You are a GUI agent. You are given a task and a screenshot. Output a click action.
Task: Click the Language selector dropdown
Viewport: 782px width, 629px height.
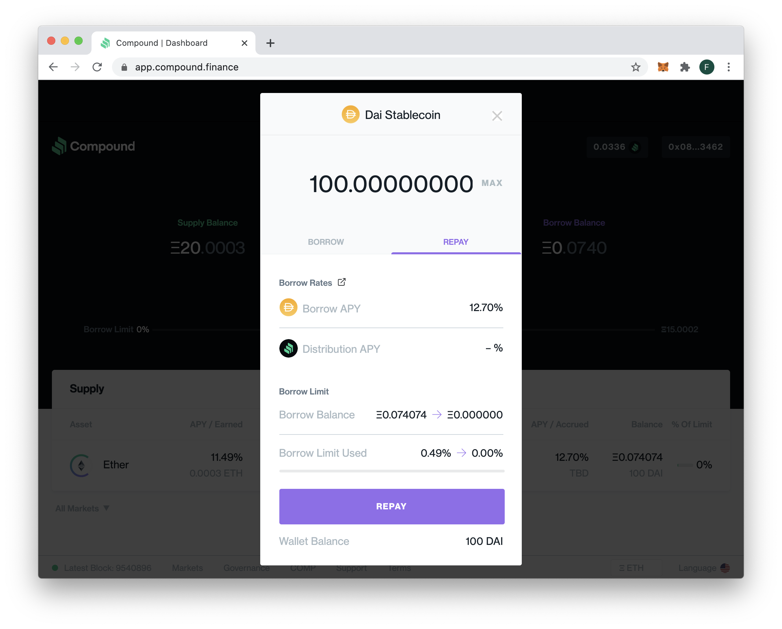click(x=704, y=567)
